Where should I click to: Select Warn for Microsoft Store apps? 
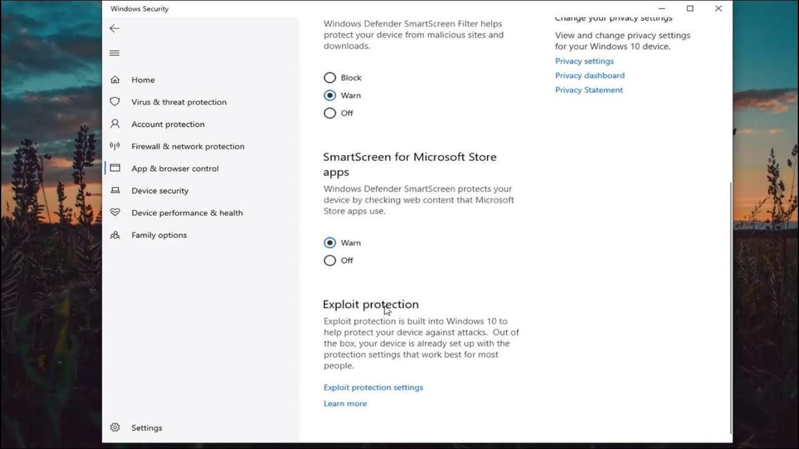(x=330, y=243)
